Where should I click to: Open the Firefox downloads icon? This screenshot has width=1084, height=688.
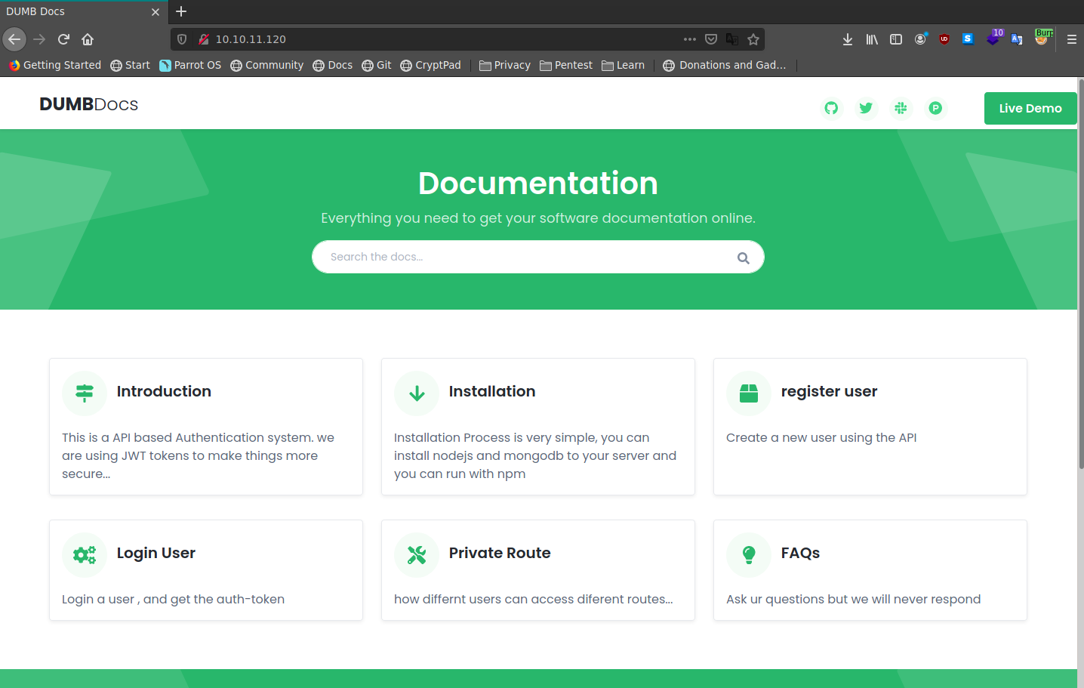pyautogui.click(x=848, y=39)
